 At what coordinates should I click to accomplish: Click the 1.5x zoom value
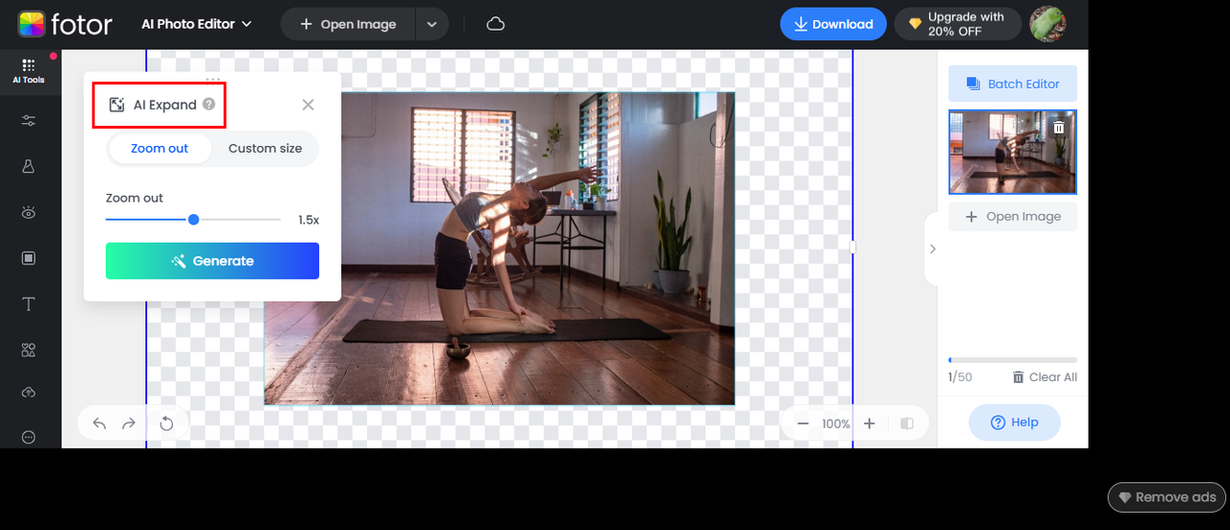click(308, 220)
